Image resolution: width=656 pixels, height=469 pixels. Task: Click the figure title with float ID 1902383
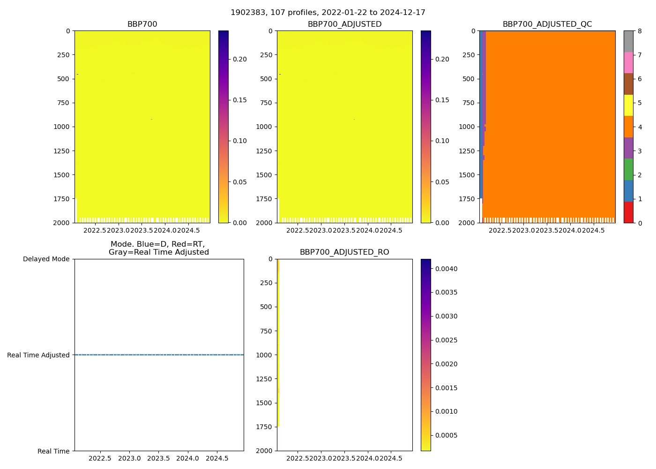(x=328, y=13)
